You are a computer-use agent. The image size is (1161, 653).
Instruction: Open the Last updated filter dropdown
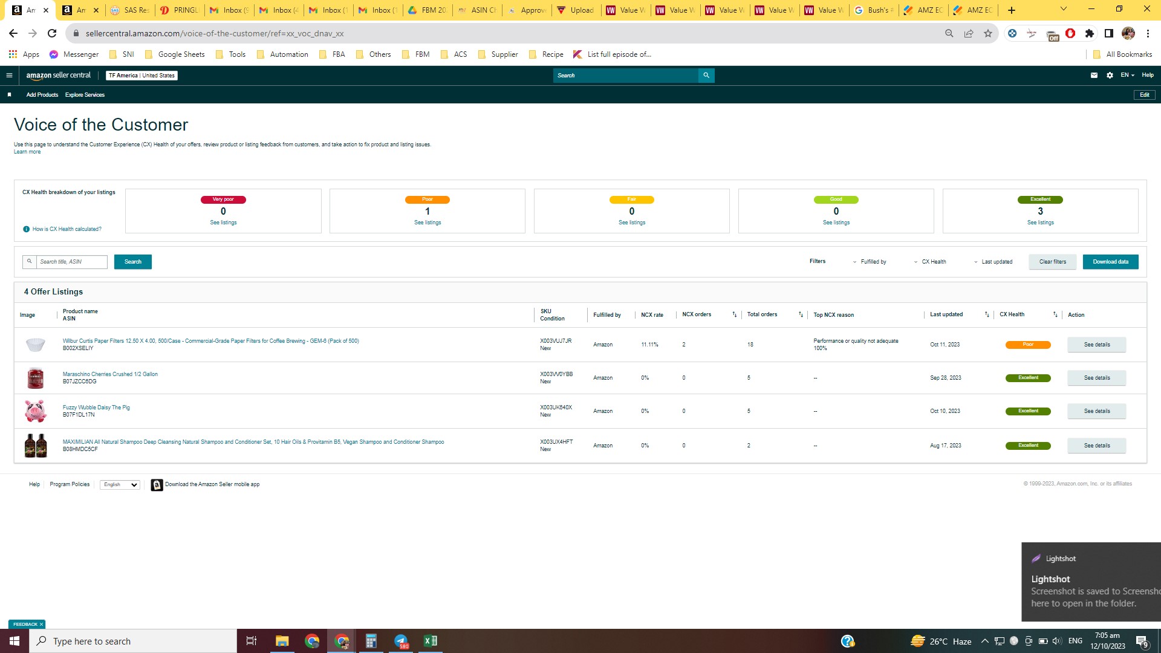(x=992, y=262)
